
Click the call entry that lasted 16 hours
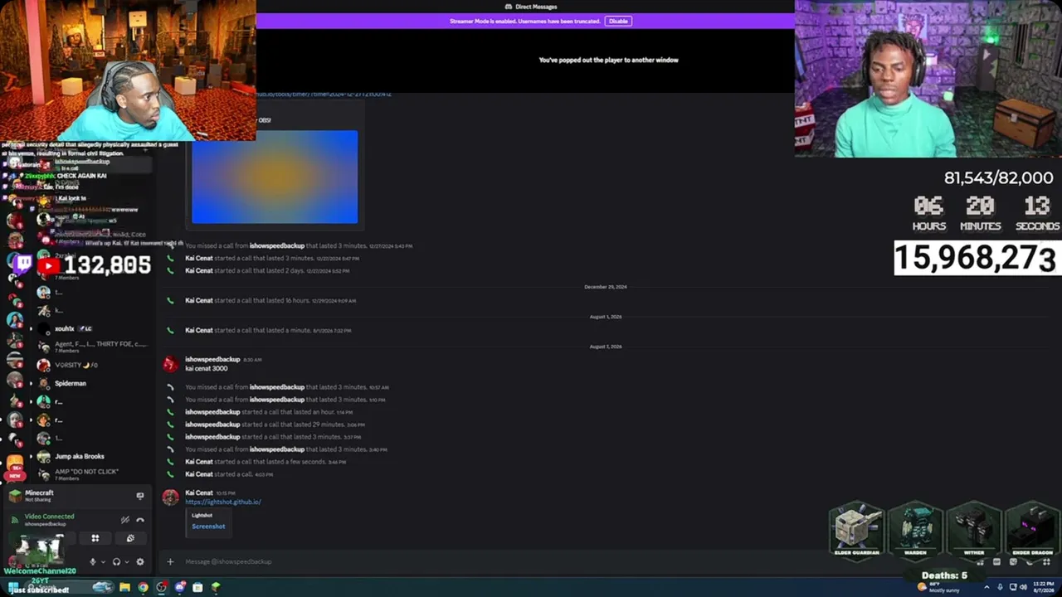click(x=270, y=300)
